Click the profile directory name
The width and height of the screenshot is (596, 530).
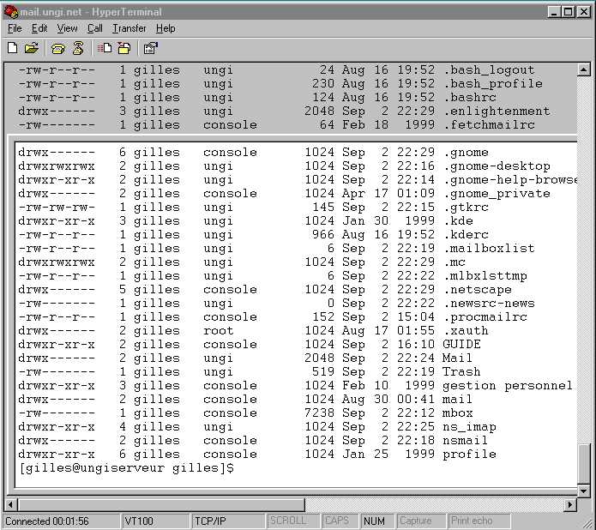pos(469,454)
